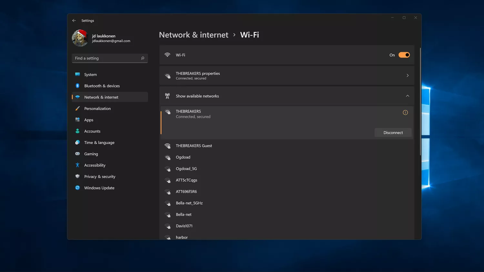Open the System settings category
Image resolution: width=484 pixels, height=272 pixels.
[110, 74]
